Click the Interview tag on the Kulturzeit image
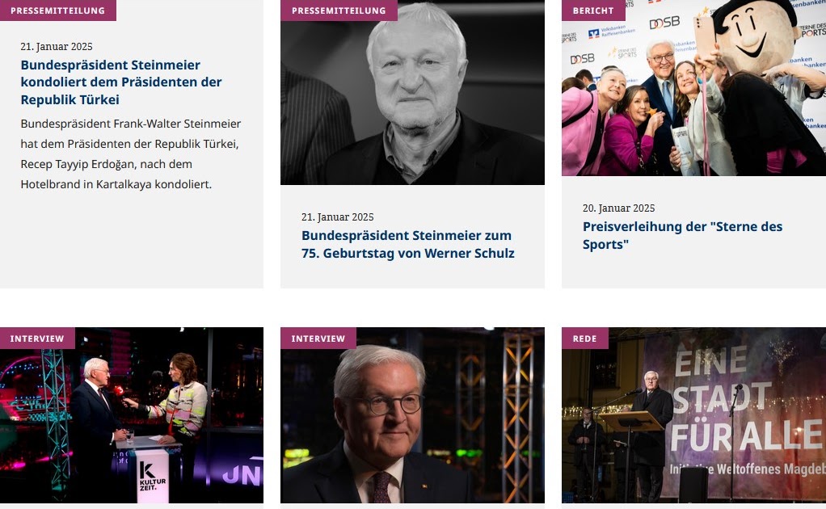 tap(37, 339)
